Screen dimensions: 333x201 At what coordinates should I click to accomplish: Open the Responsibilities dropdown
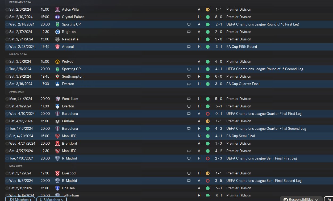(301, 199)
